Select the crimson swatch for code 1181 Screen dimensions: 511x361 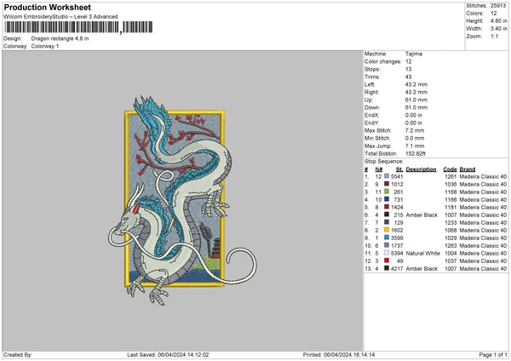(387, 207)
